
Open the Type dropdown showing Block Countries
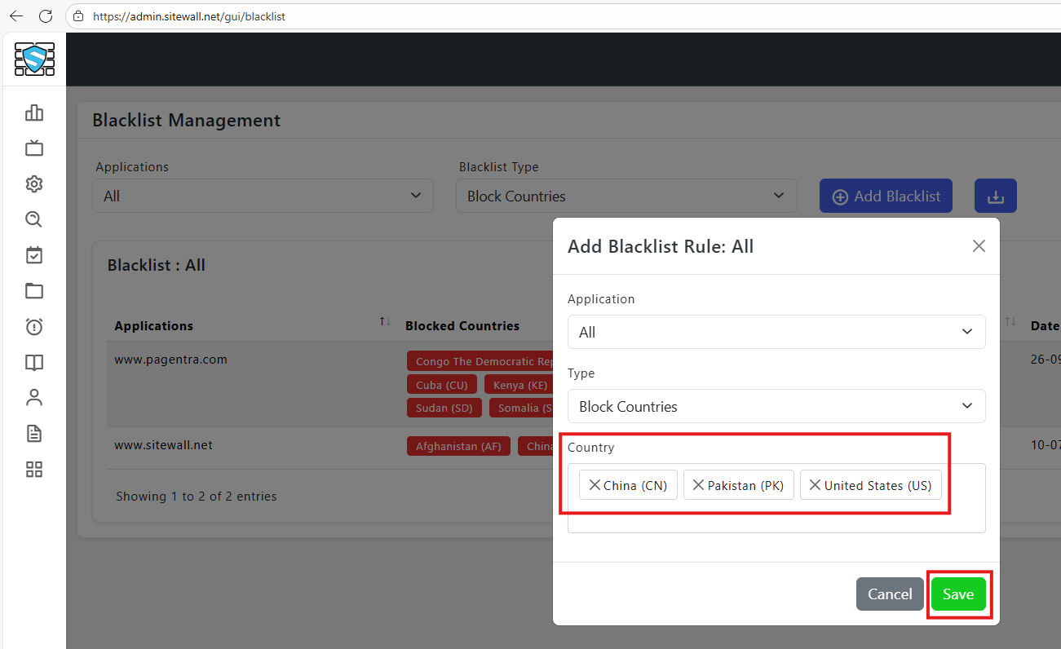(x=776, y=406)
